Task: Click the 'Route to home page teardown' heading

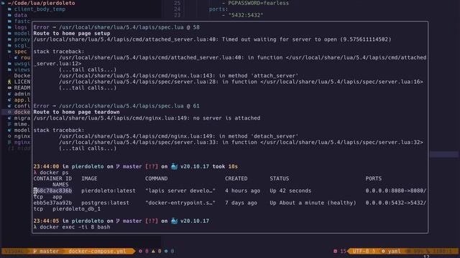Action: [x=76, y=112]
